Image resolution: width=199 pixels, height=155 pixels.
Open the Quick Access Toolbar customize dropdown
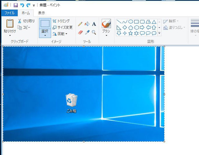(x=34, y=6)
